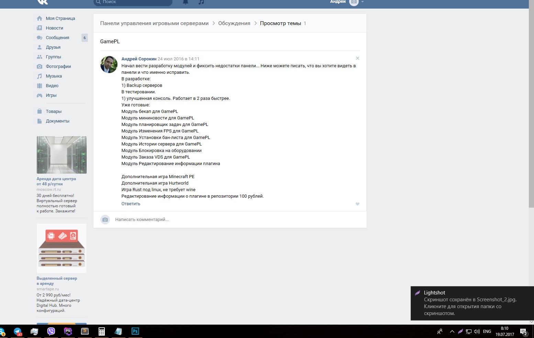The image size is (534, 338).
Task: Attach photo via camera icon in comment box
Action: [105, 220]
